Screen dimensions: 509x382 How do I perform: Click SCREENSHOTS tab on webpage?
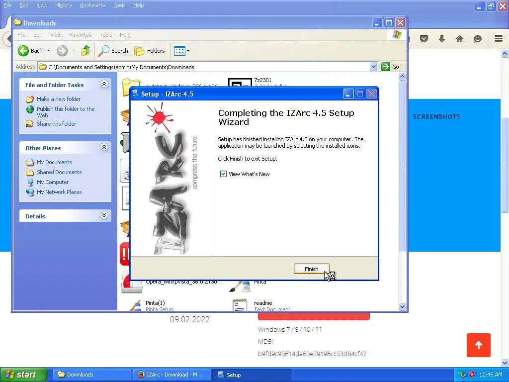(x=436, y=116)
